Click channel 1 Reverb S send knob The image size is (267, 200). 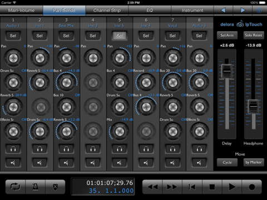13,107
